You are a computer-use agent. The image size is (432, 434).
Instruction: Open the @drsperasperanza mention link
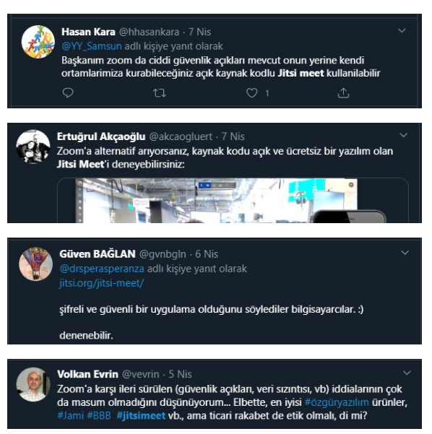(102, 269)
